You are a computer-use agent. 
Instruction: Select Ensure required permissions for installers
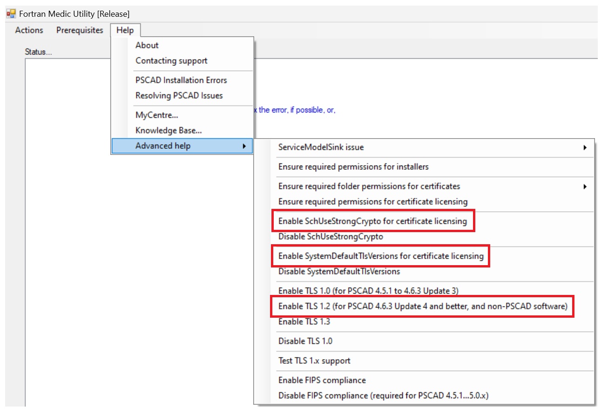pos(353,167)
